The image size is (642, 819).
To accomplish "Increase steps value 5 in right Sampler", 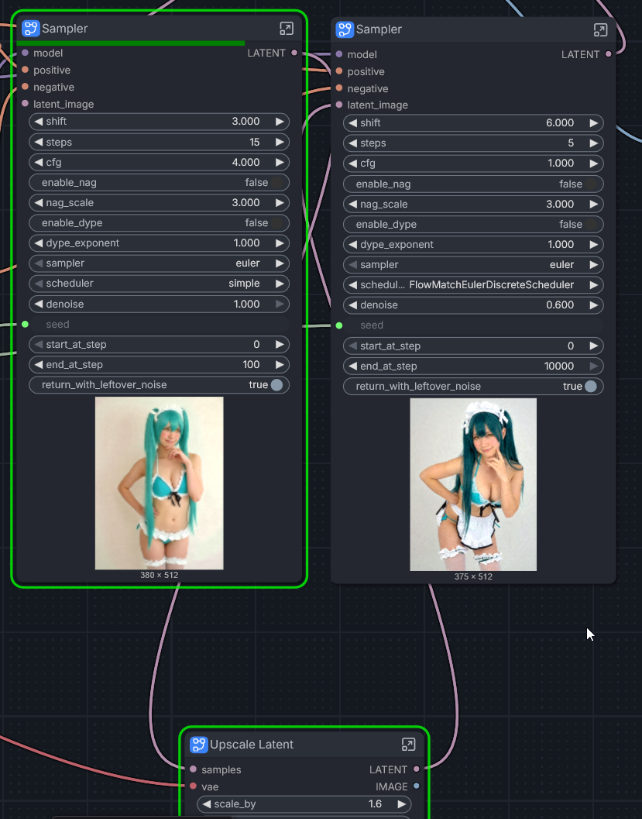I will pos(594,143).
